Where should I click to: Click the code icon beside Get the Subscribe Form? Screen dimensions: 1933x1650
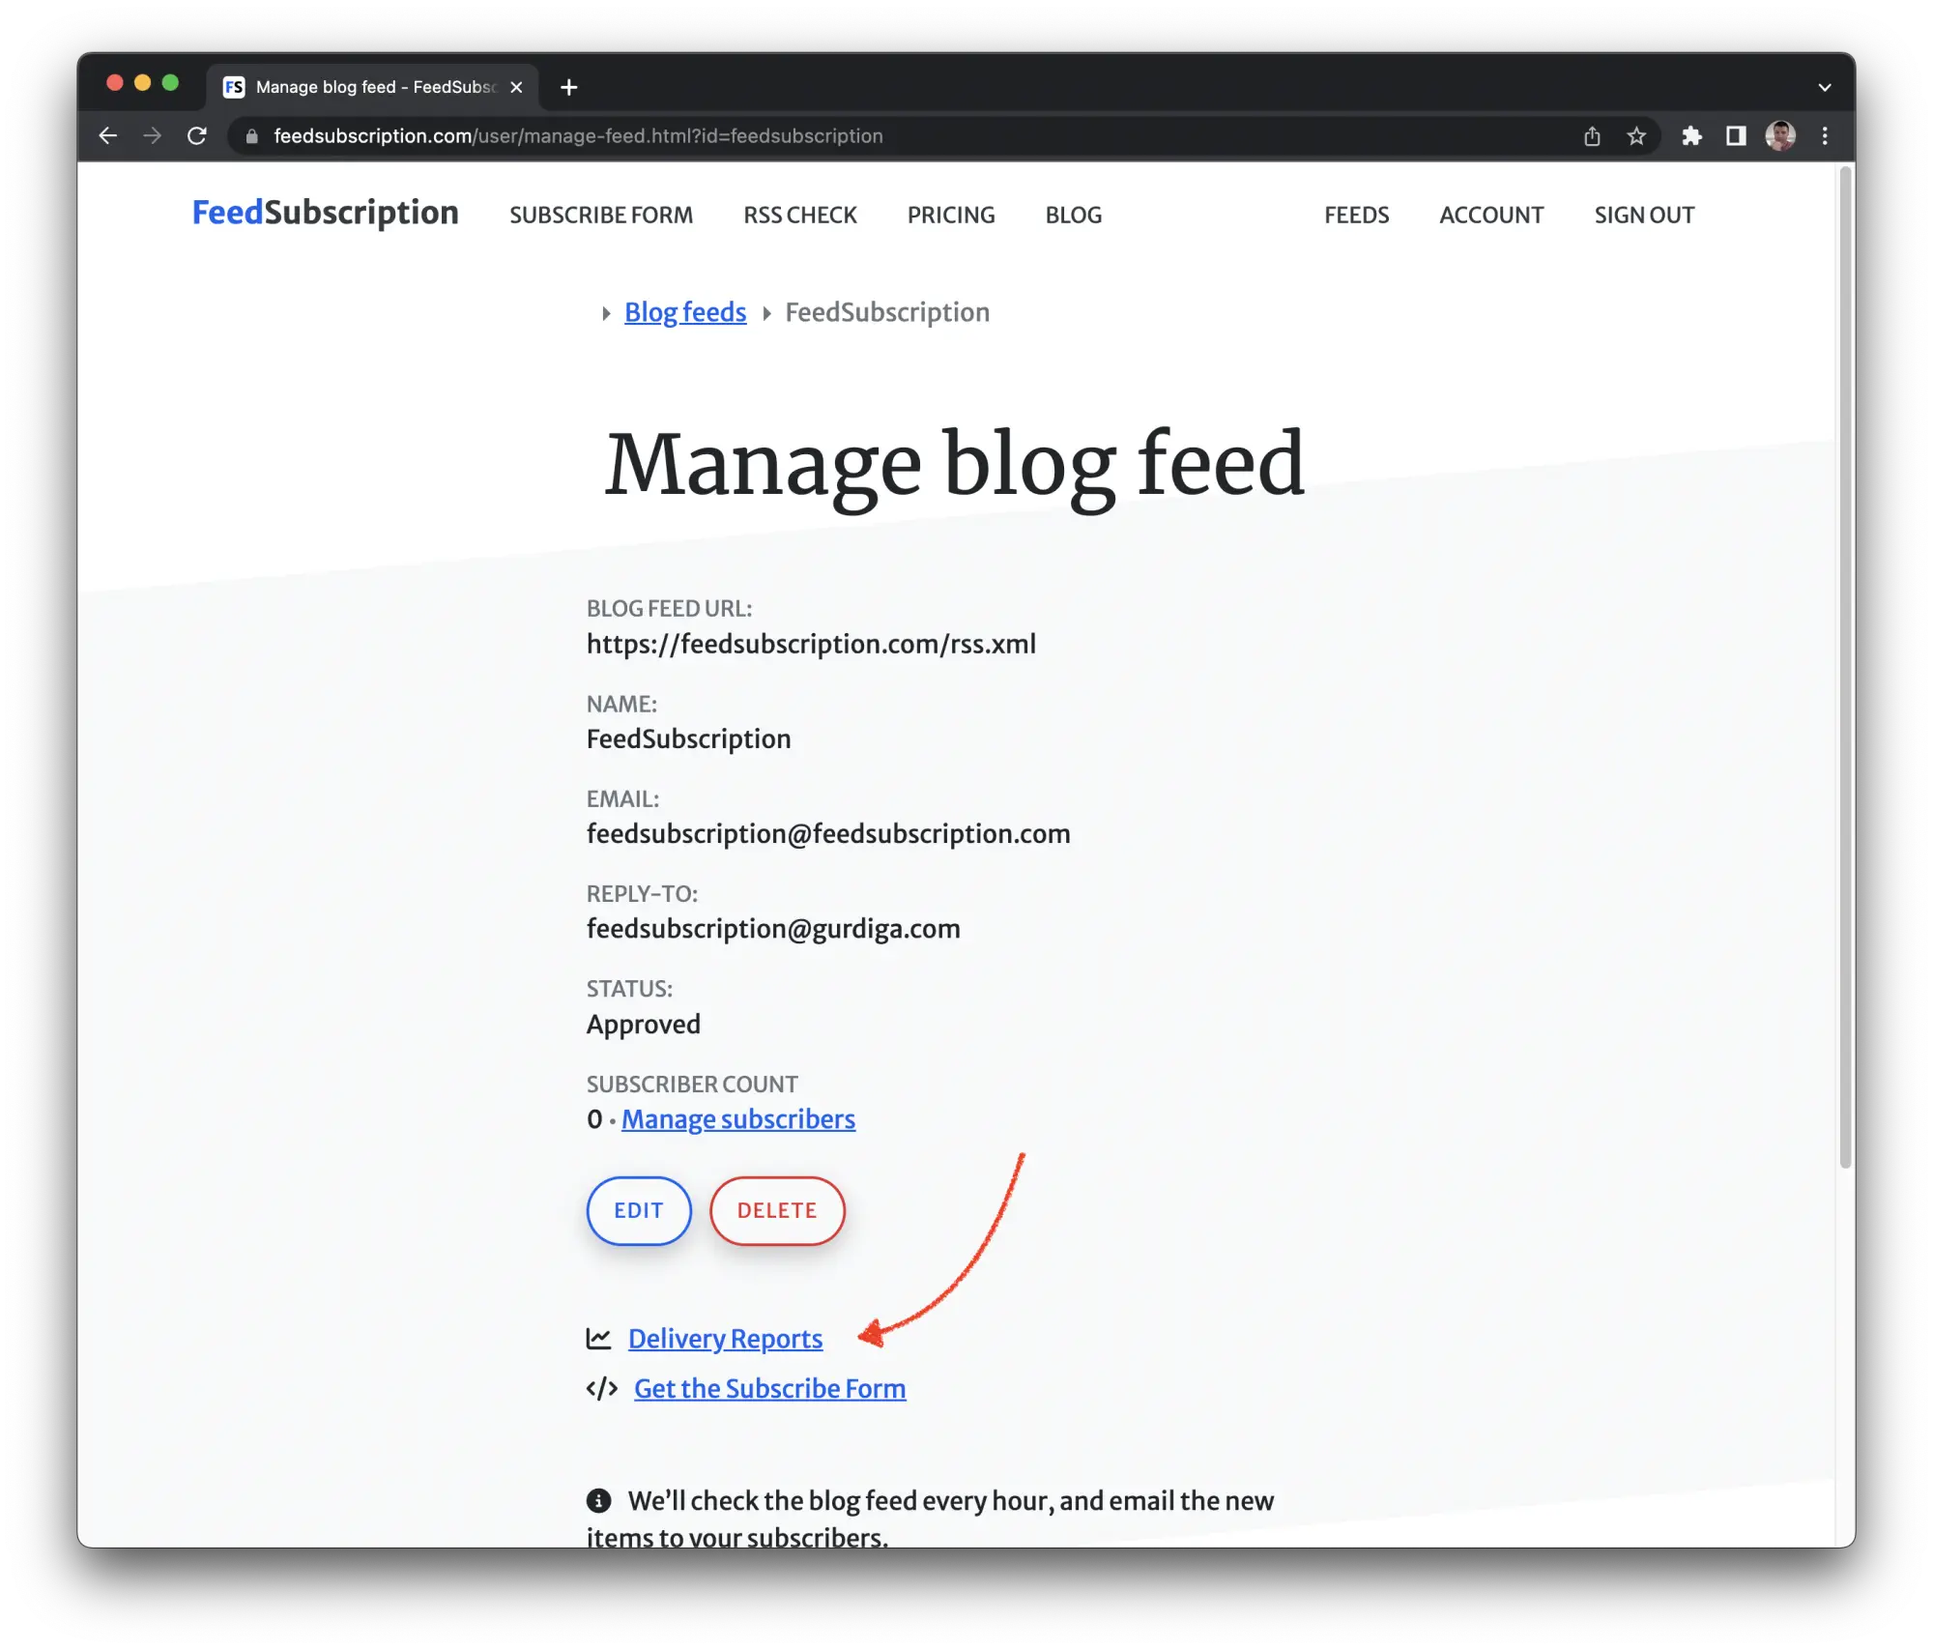coord(601,1388)
